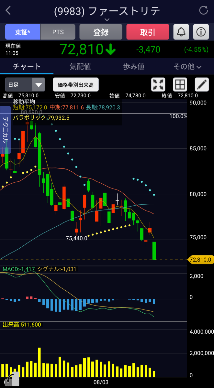Image resolution: width=214 pixels, height=388 pixels.
Task: Open the 日足 timeframe dropdown
Action: tap(25, 85)
